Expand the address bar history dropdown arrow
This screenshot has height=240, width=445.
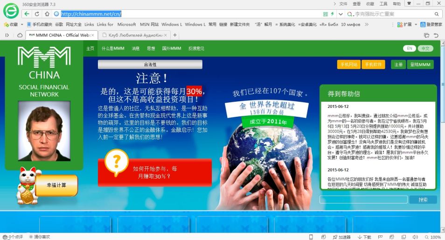coord(341,14)
